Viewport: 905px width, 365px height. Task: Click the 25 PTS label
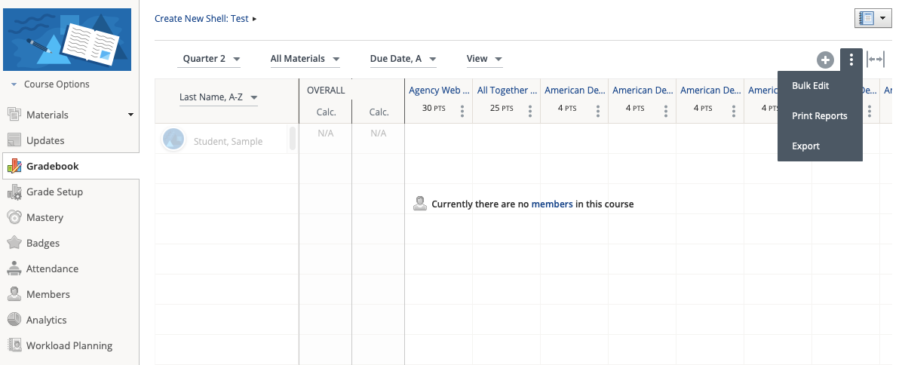click(502, 109)
